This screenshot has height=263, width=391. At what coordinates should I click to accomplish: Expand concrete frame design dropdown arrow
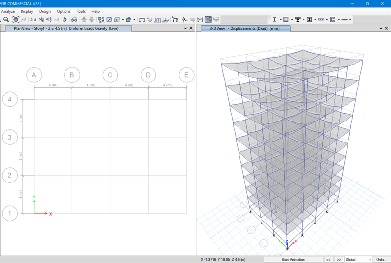(292, 20)
